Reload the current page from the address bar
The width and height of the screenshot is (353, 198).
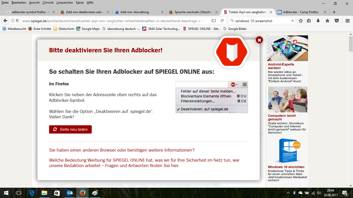pyautogui.click(x=222, y=21)
